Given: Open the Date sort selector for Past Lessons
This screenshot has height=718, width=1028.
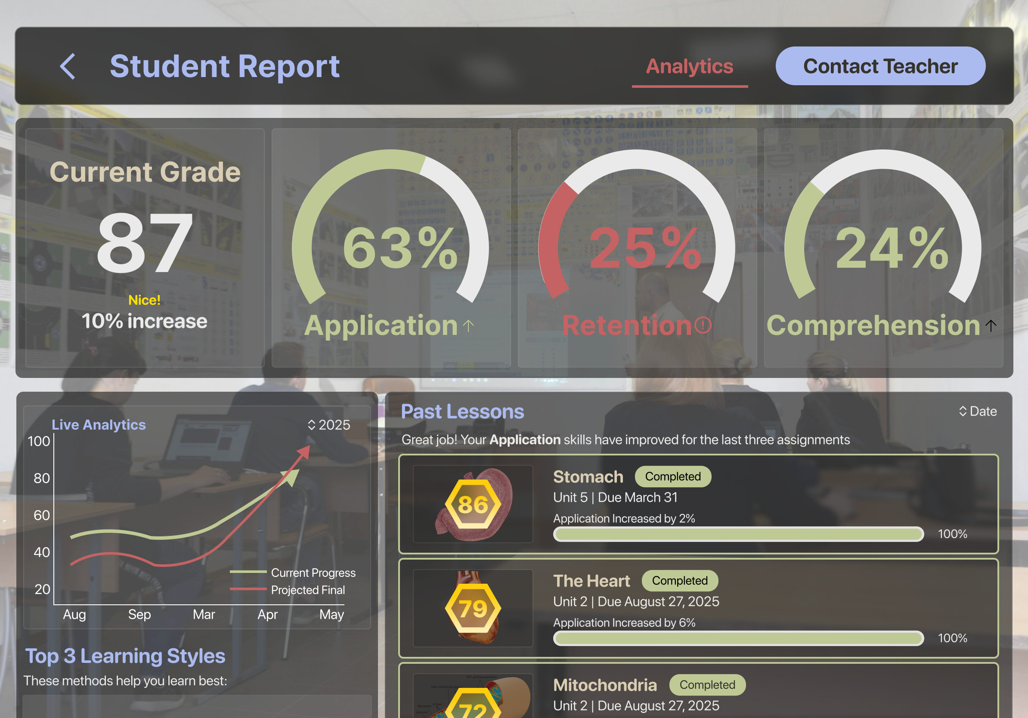Looking at the screenshot, I should point(977,411).
